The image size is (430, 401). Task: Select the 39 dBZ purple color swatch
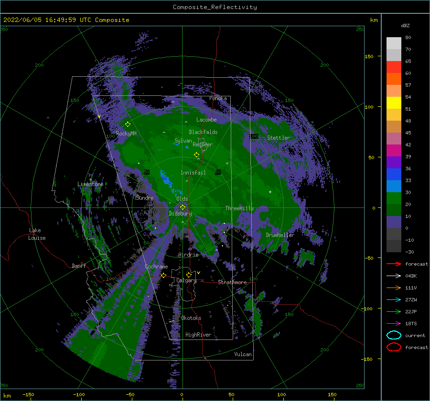click(x=394, y=162)
